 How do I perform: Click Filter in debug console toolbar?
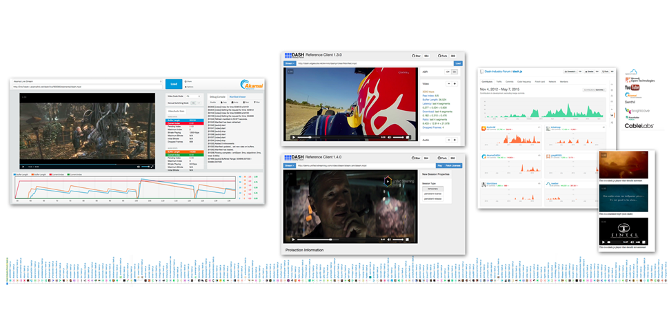tap(257, 102)
